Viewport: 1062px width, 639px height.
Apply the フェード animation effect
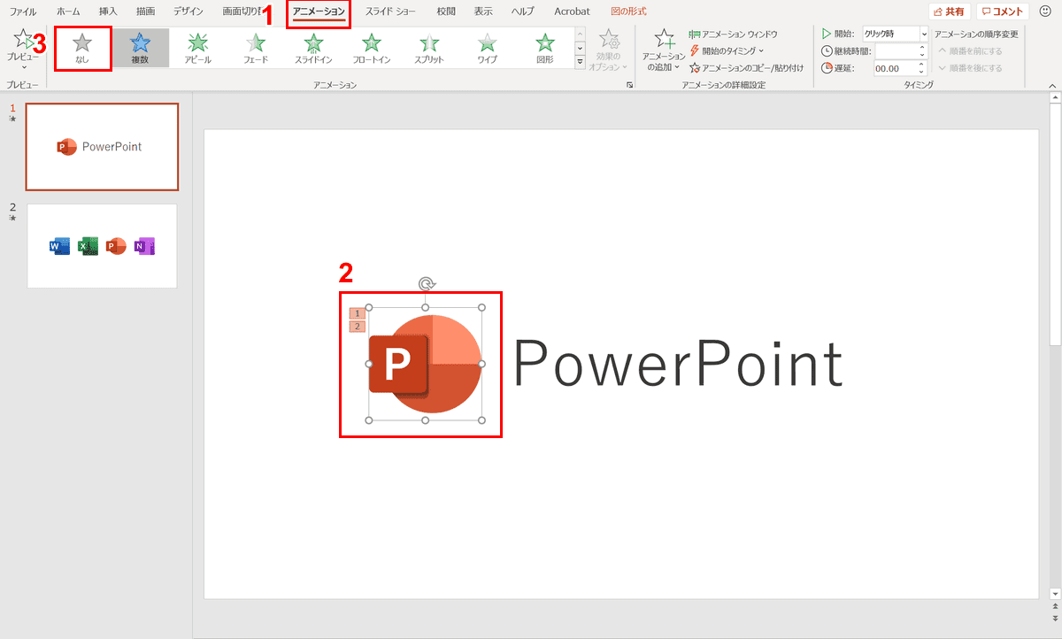(x=255, y=49)
